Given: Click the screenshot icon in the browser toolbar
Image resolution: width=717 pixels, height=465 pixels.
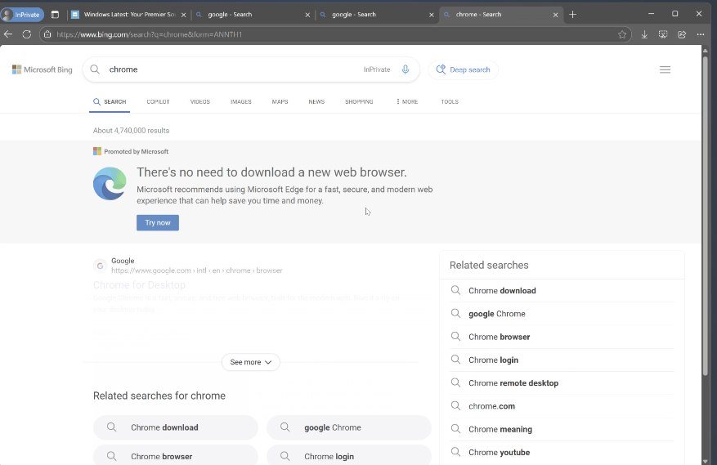Looking at the screenshot, I should coord(663,34).
